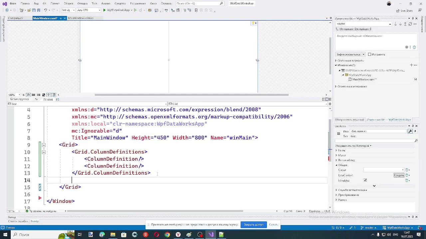Click the designer zoom 100% dropdown
The height and width of the screenshot is (239, 426).
(14, 95)
